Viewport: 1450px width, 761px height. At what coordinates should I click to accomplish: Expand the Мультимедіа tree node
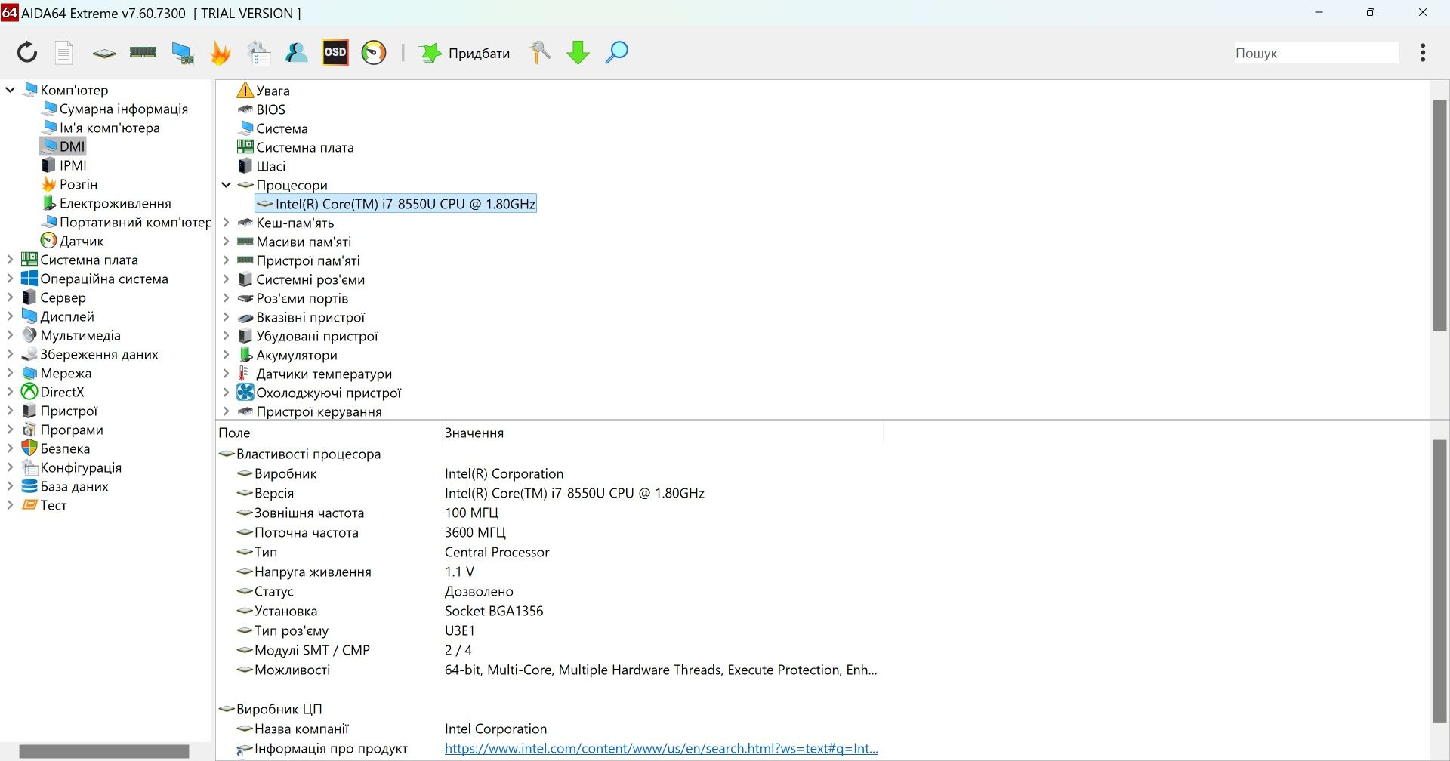11,335
